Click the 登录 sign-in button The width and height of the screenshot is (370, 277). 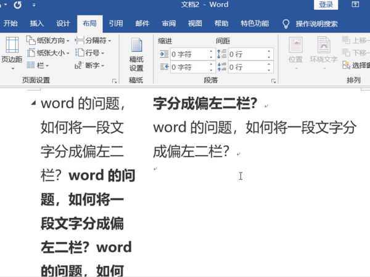pos(327,6)
